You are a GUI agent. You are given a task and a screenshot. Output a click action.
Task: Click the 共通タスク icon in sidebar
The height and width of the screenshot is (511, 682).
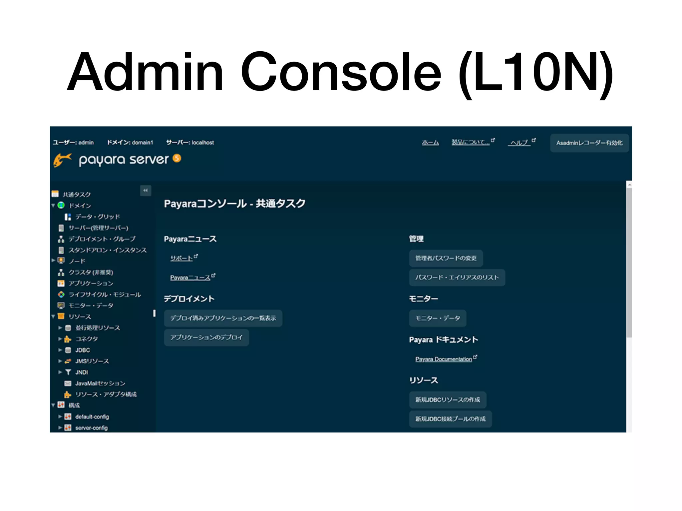55,194
